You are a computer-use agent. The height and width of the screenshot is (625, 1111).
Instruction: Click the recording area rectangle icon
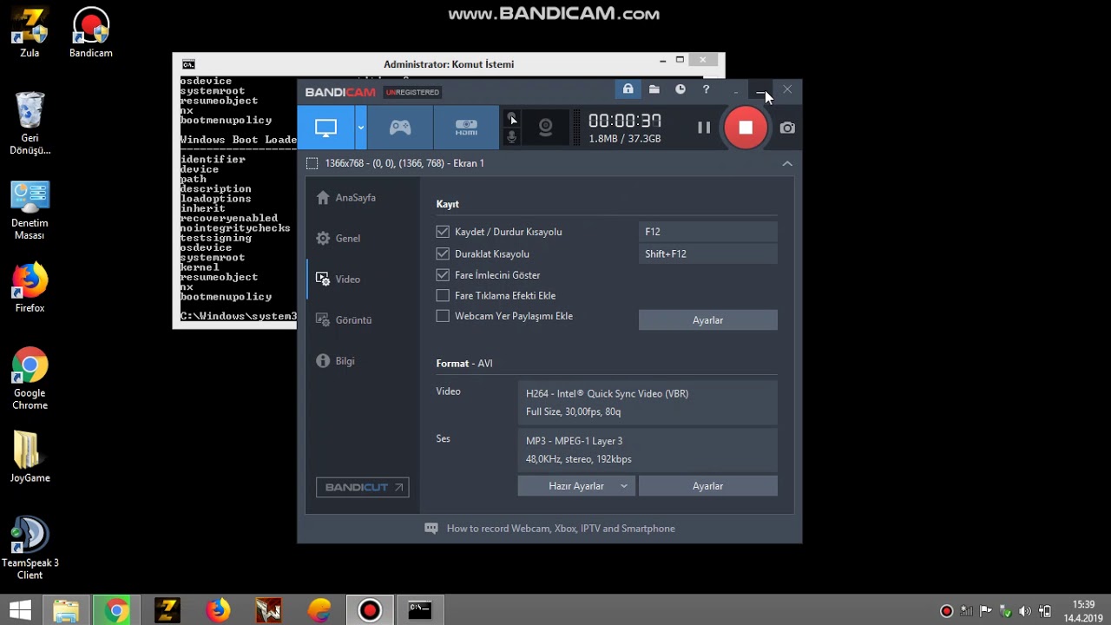point(312,163)
